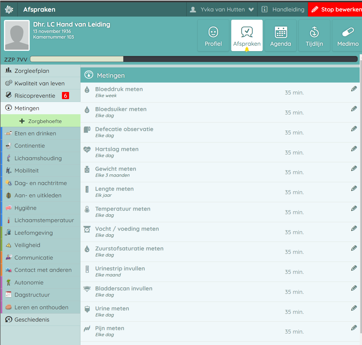Image resolution: width=362 pixels, height=345 pixels.
Task: Open the Profiel smiley tab
Action: (x=213, y=35)
